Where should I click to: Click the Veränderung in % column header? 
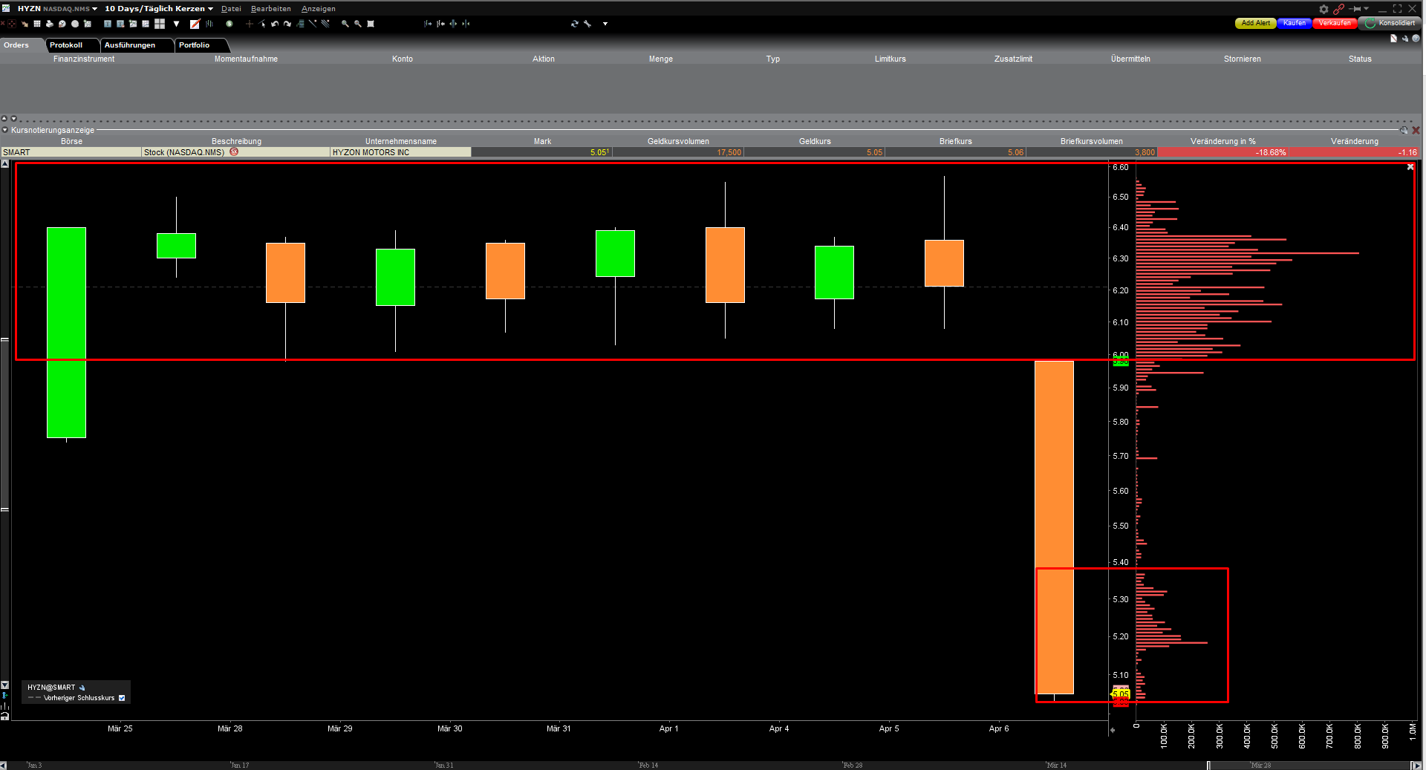point(1223,141)
